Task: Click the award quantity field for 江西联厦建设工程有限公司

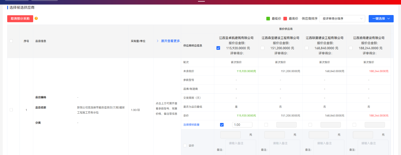Action: [331, 125]
